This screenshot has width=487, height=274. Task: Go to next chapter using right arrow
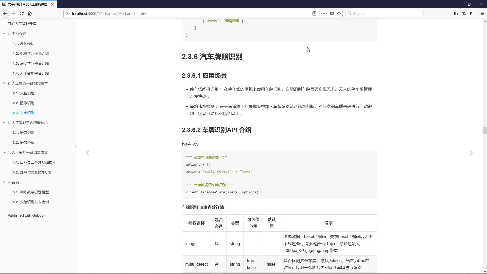471,153
